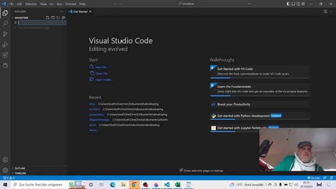Screen dimensions: 336x189
Task: Open Windows Start menu
Action: coord(5,184)
